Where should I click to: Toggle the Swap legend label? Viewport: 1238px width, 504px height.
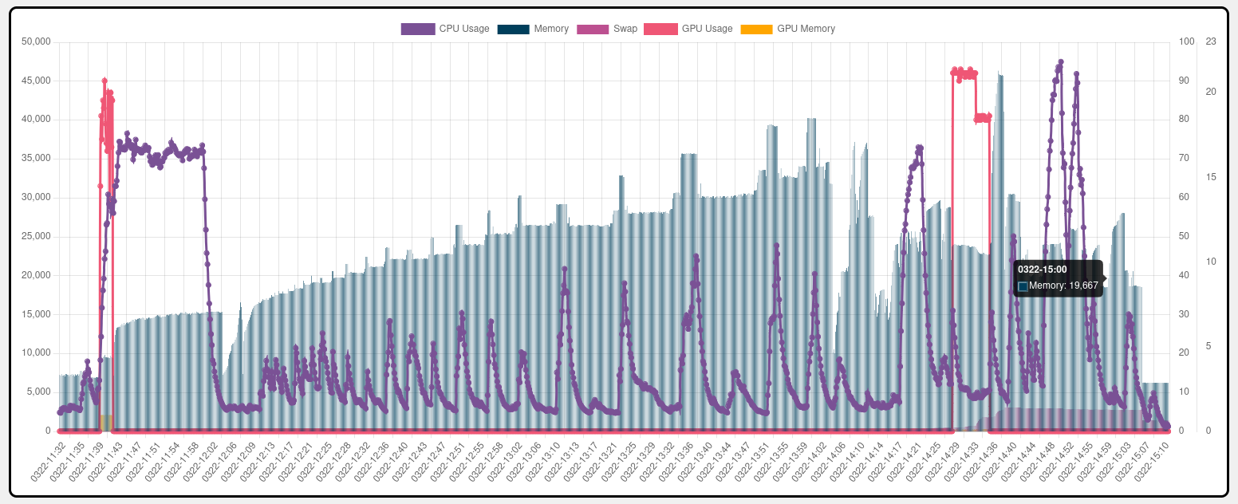625,29
